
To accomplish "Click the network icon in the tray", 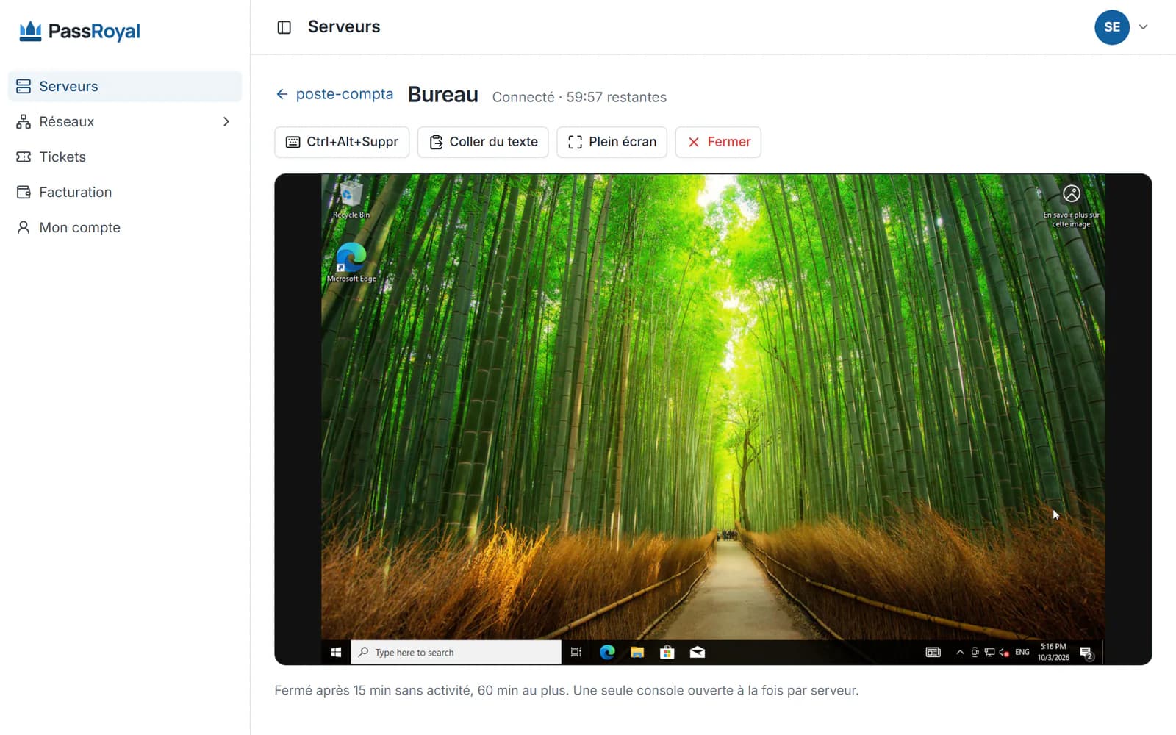I will pyautogui.click(x=989, y=652).
